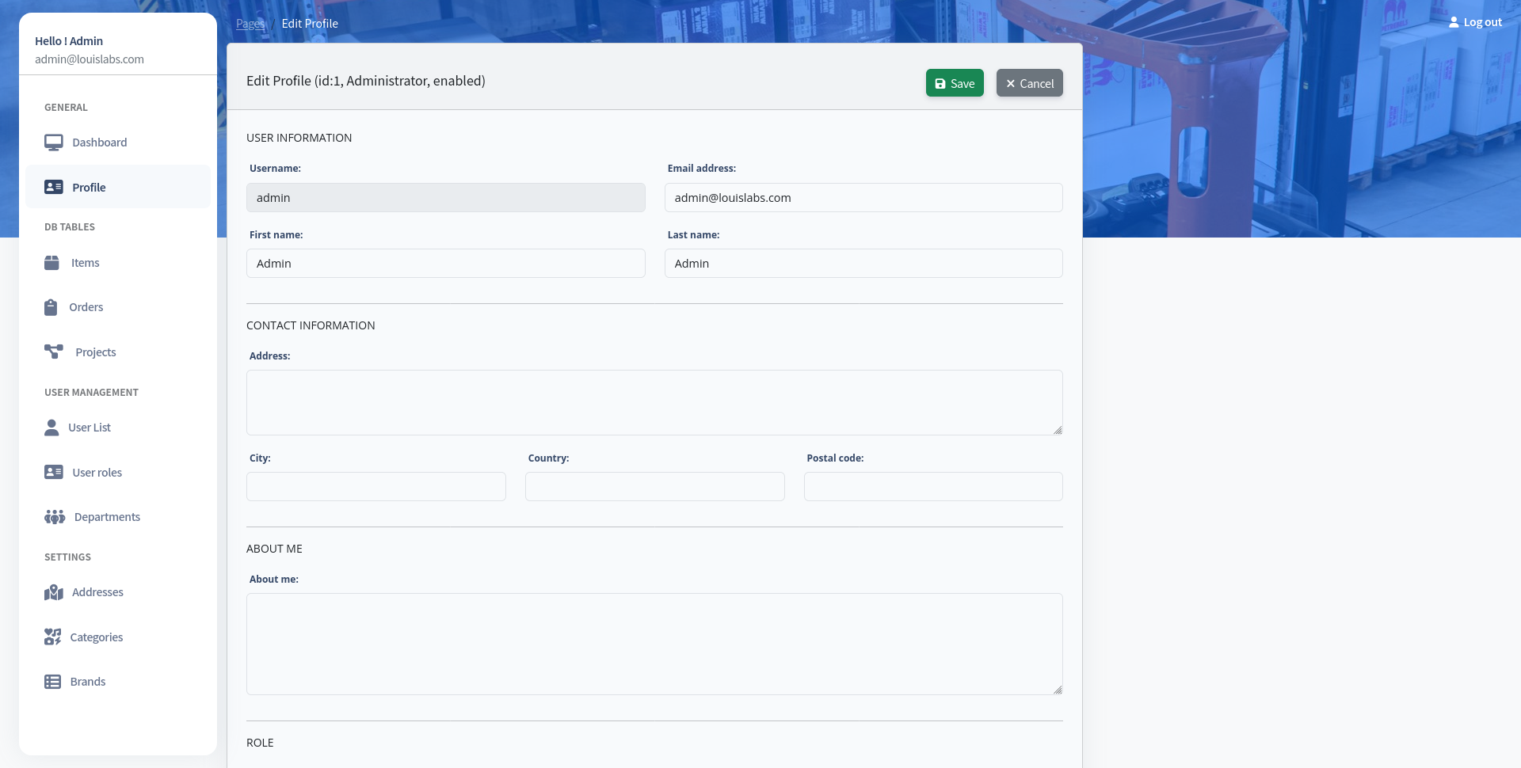Viewport: 1521px width, 768px height.
Task: Click the User List person icon
Action: pos(51,428)
